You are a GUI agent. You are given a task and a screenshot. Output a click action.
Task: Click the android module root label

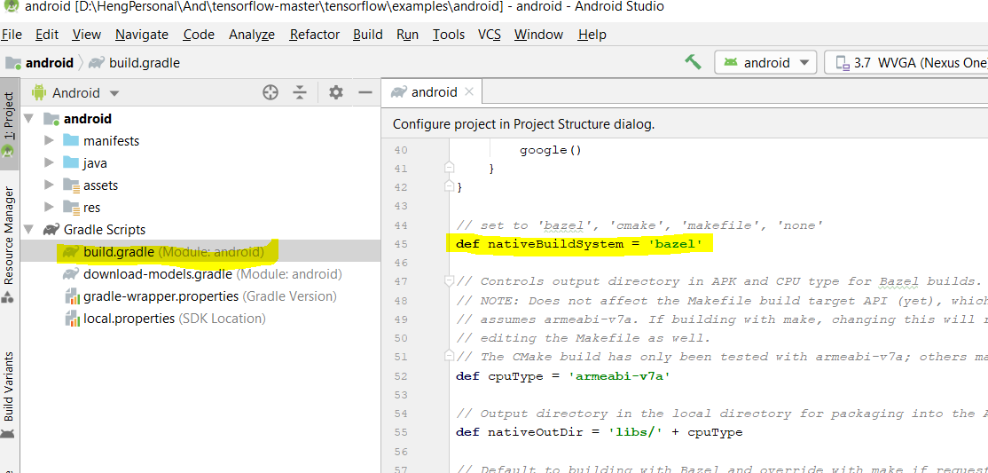click(x=88, y=119)
